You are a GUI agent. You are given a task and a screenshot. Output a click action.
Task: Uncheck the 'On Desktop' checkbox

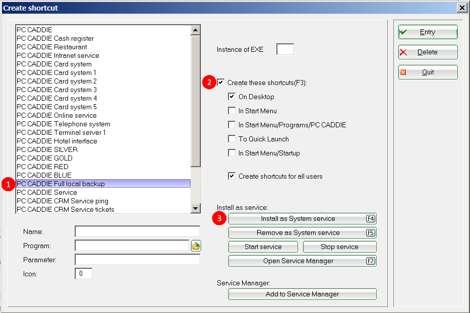point(232,97)
